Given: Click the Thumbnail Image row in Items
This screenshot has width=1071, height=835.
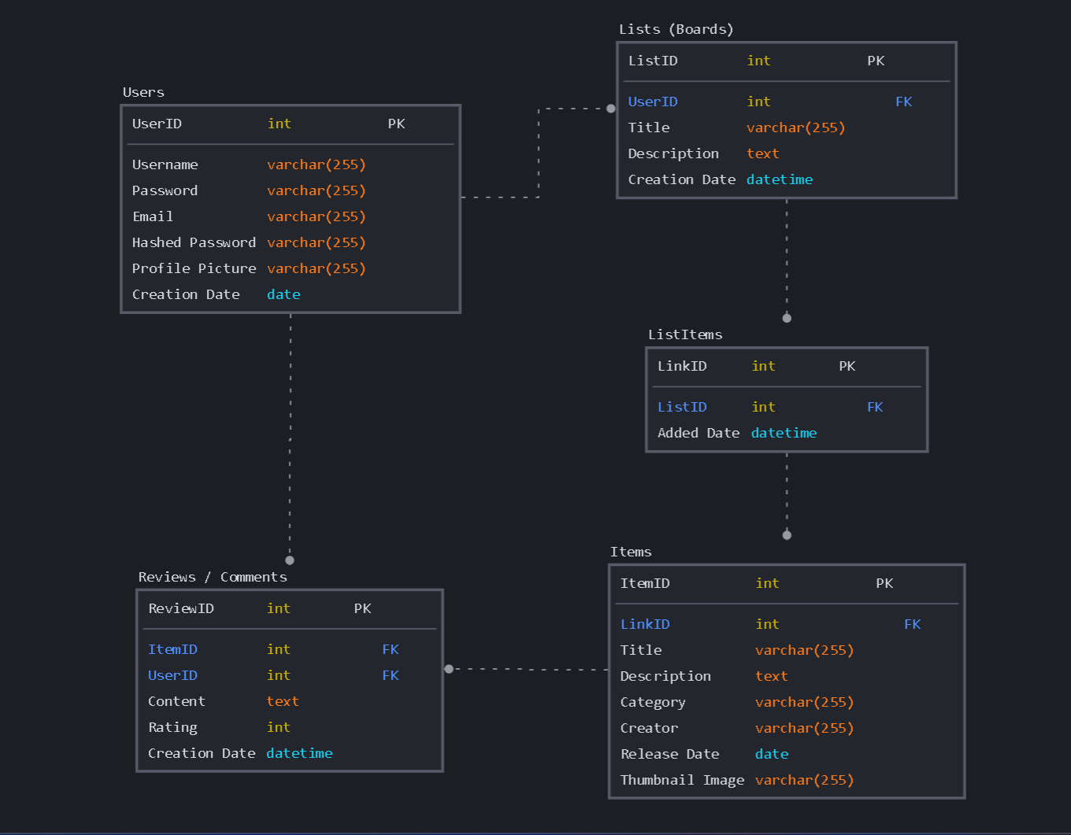Looking at the screenshot, I should pyautogui.click(x=682, y=780).
